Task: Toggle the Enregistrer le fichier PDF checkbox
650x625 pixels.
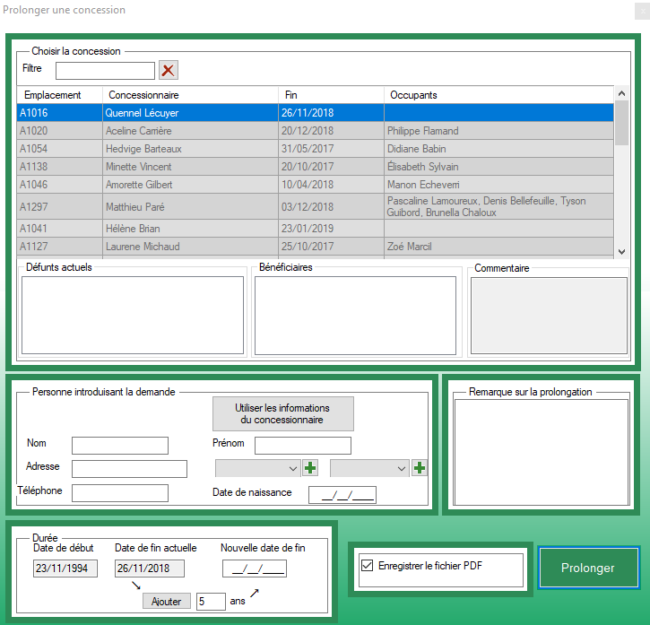Action: pyautogui.click(x=366, y=566)
